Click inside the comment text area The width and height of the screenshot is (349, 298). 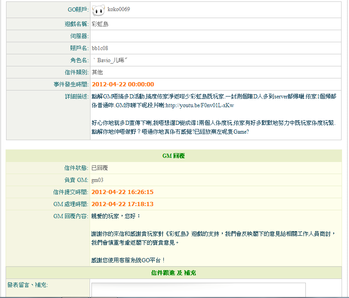pyautogui.click(x=198, y=290)
